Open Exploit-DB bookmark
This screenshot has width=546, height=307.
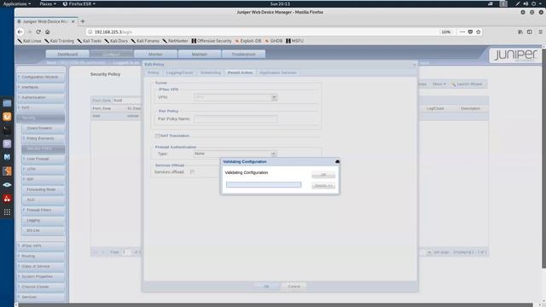(248, 41)
